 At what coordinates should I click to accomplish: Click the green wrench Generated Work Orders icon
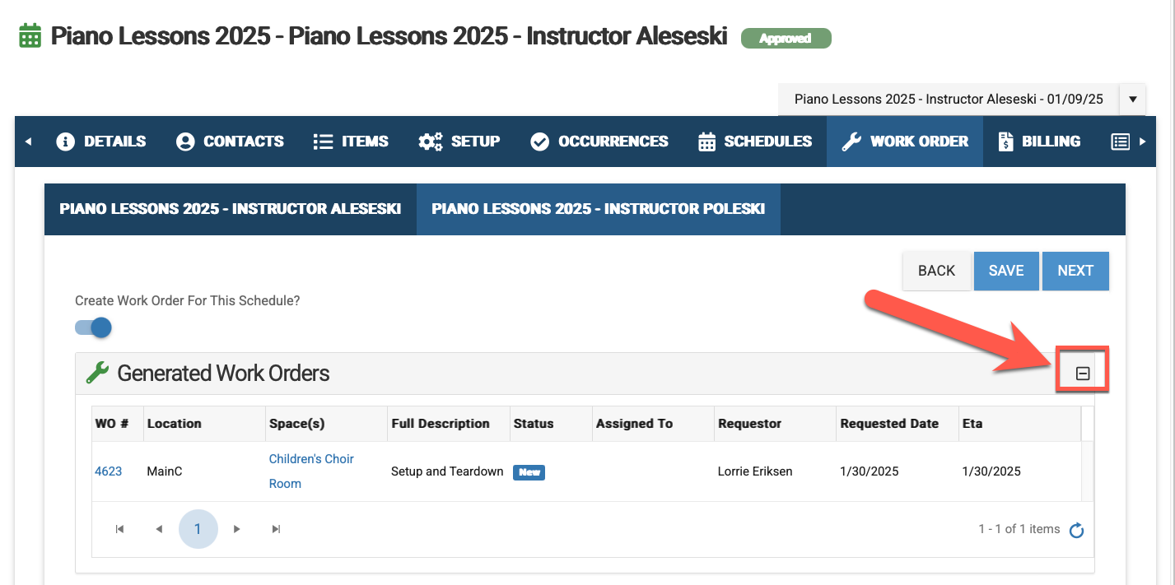[97, 373]
